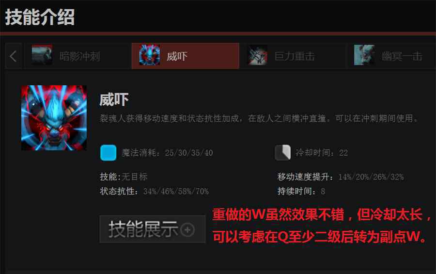The image size is (436, 274).
Task: Click the 状态抗性 stat line
Action: coord(155,191)
